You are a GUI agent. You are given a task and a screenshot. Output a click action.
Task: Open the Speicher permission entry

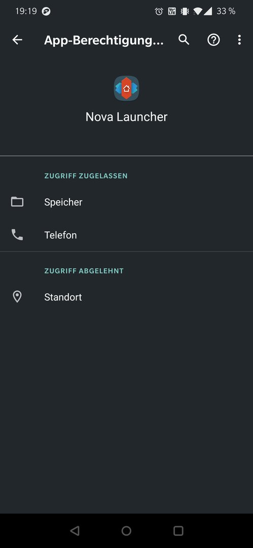127,202
